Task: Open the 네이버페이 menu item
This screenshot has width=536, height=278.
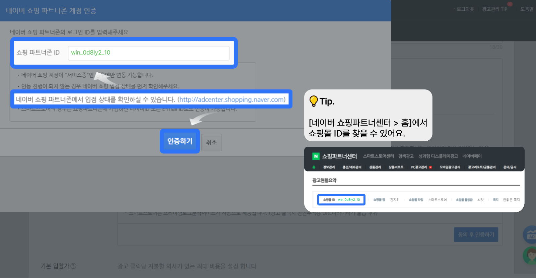Action: (472, 156)
